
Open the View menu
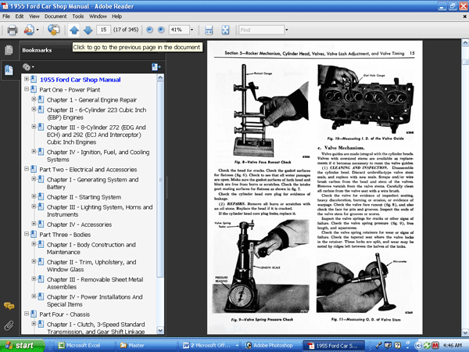pos(34,16)
